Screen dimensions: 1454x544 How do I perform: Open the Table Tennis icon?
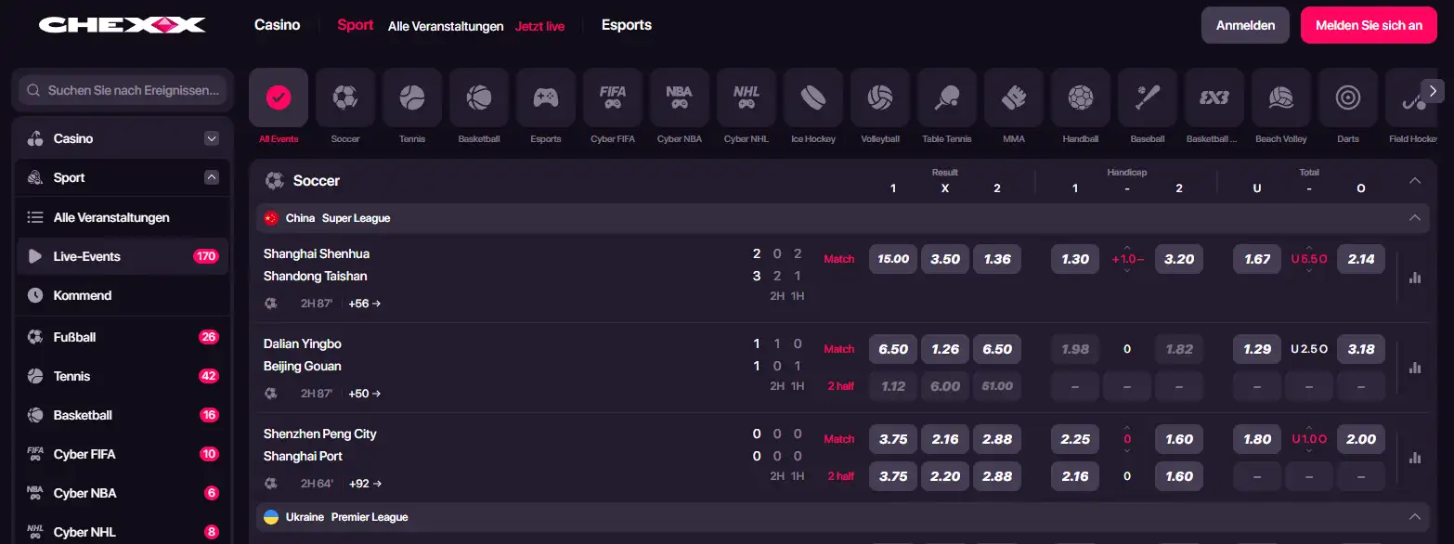coord(947,97)
